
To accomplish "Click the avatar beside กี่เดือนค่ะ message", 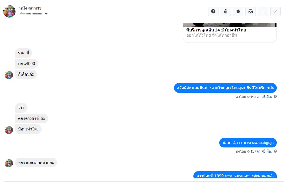I will coord(9,75).
